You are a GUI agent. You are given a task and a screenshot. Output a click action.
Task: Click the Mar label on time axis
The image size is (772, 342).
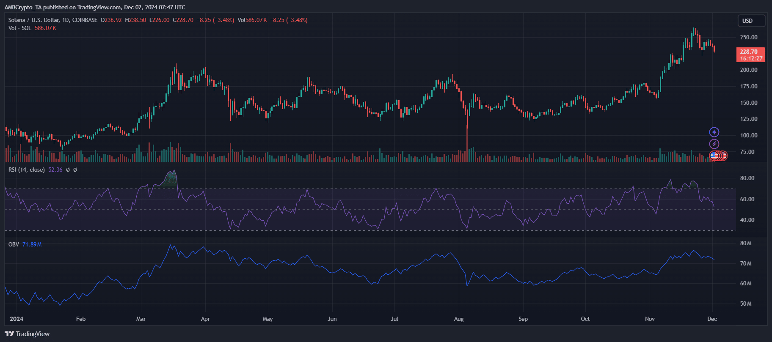click(x=141, y=319)
